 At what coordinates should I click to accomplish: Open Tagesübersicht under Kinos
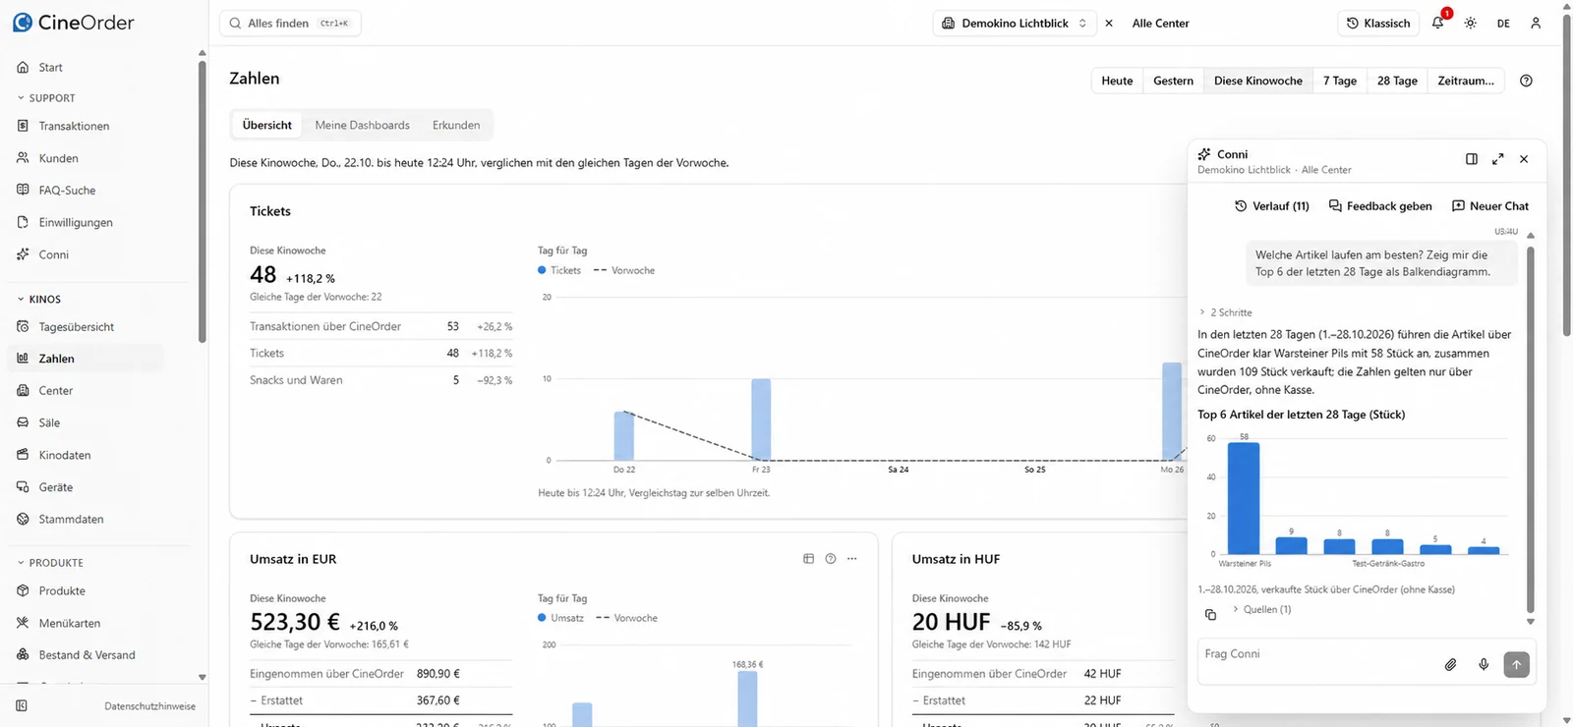[77, 327]
